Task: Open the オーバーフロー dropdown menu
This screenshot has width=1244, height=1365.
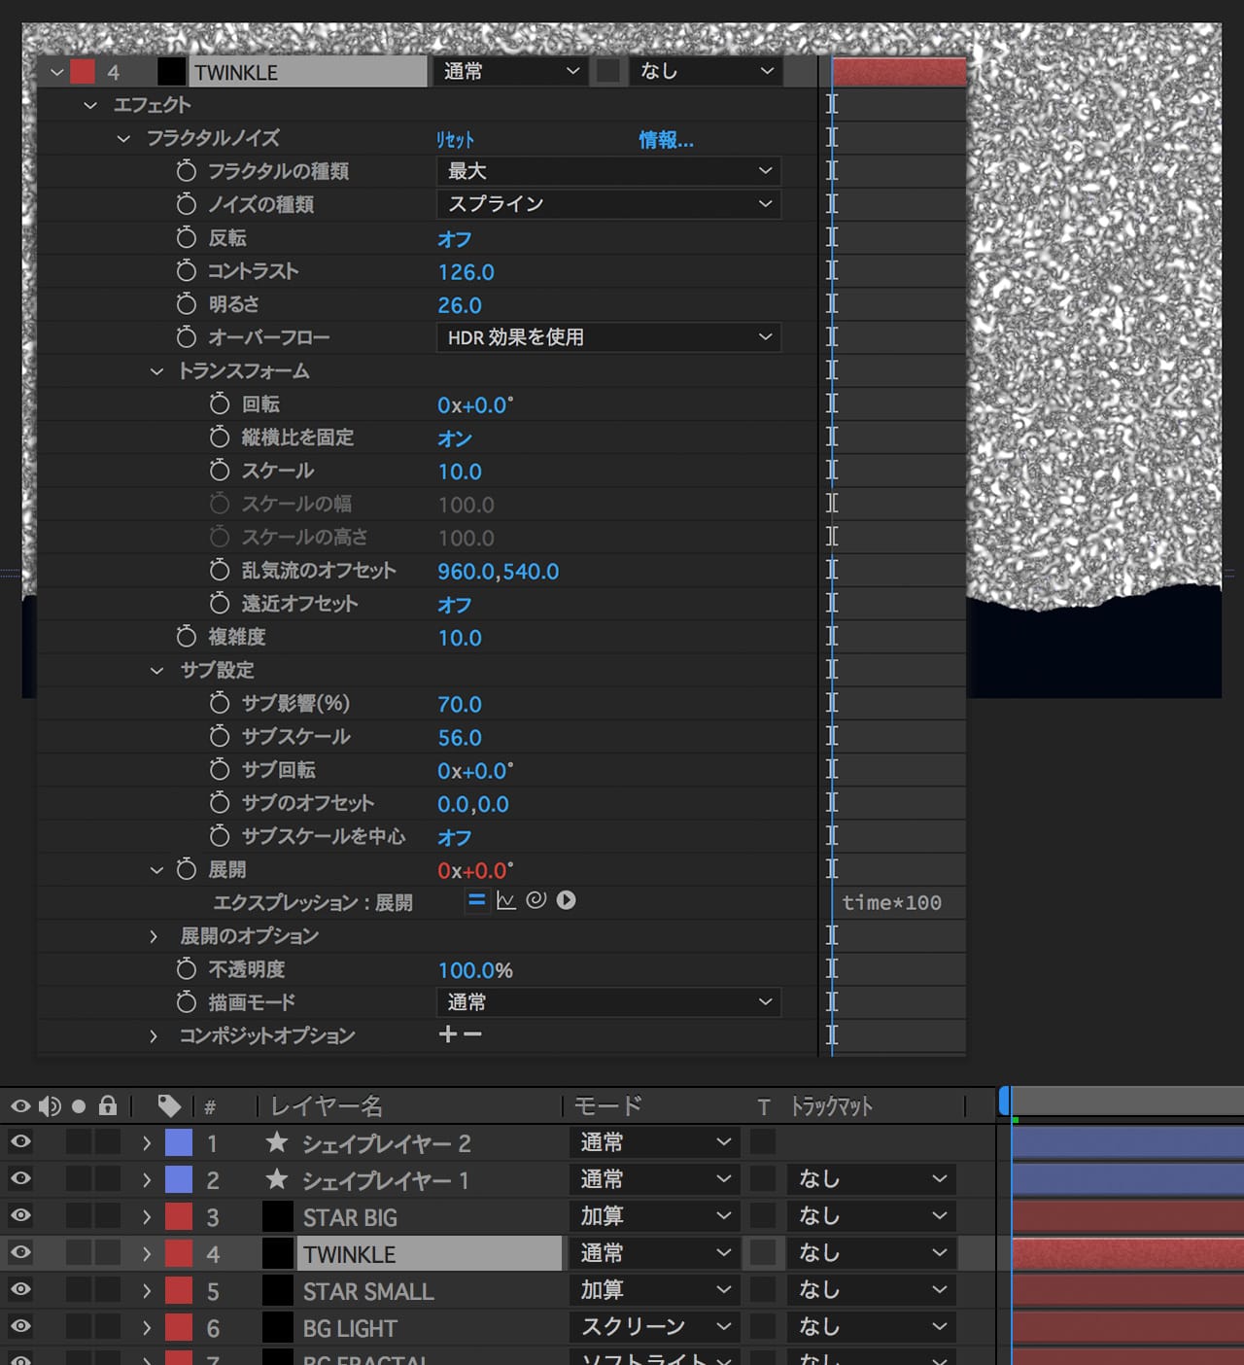Action: [x=608, y=337]
